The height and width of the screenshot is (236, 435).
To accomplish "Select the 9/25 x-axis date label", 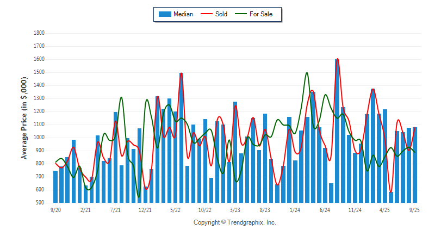I will [415, 209].
